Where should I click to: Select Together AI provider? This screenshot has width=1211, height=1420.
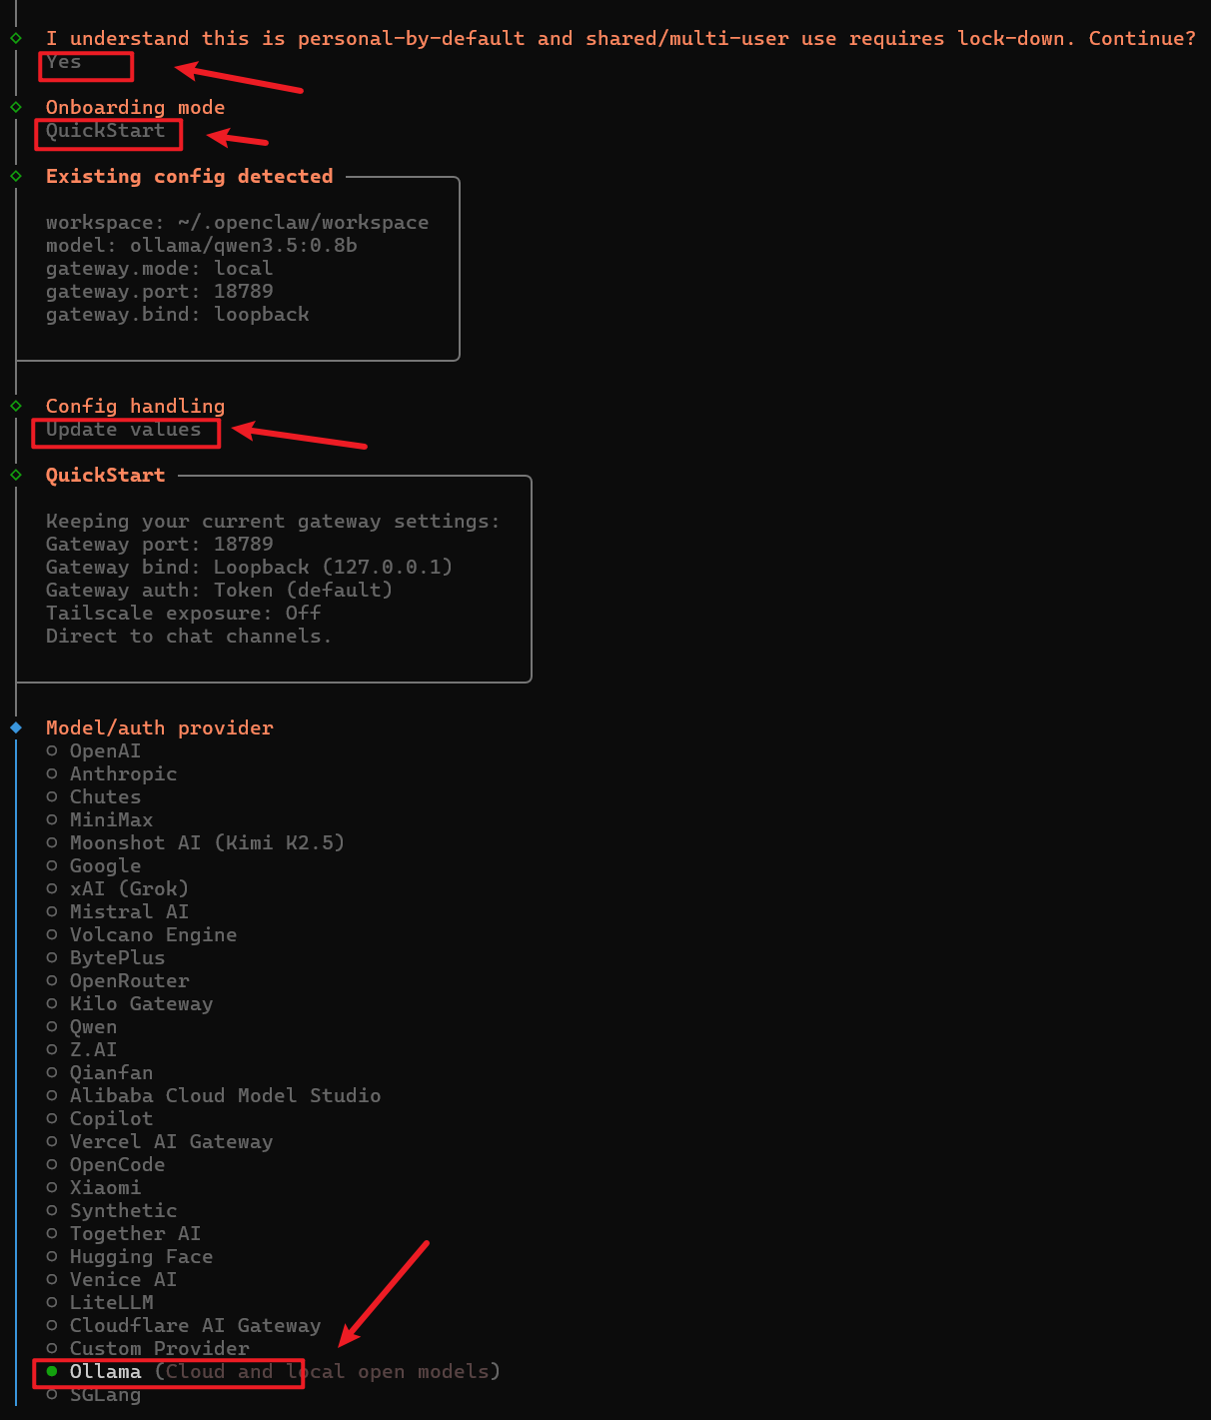(x=124, y=1233)
